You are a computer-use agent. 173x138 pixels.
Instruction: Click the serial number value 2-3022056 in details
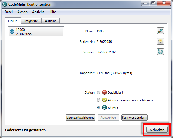coord(104,42)
